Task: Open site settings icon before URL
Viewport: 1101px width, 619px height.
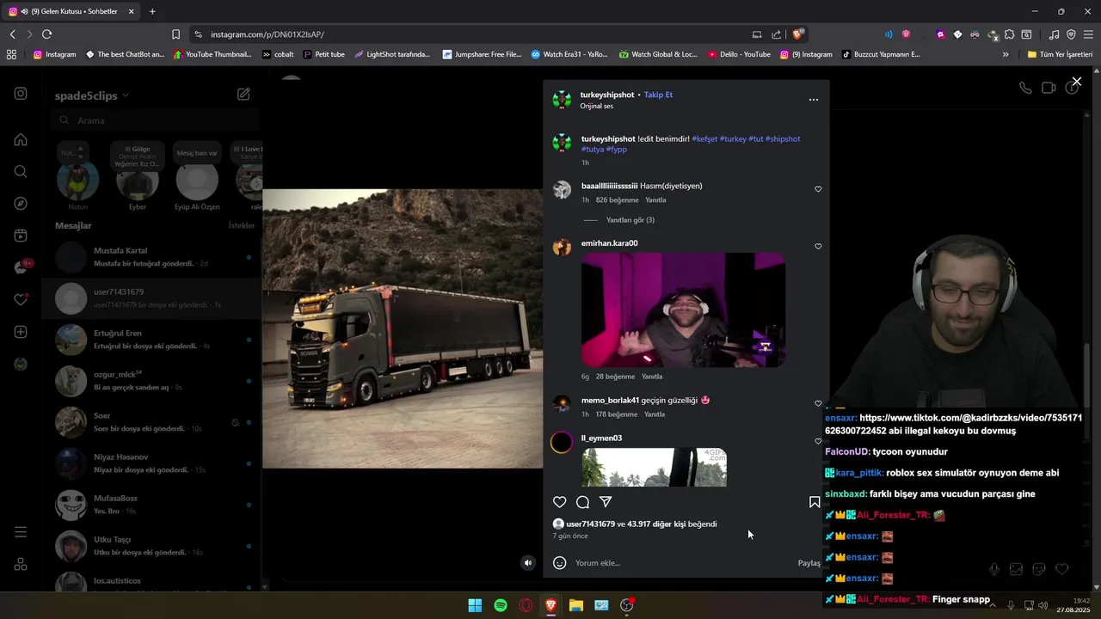Action: click(198, 34)
